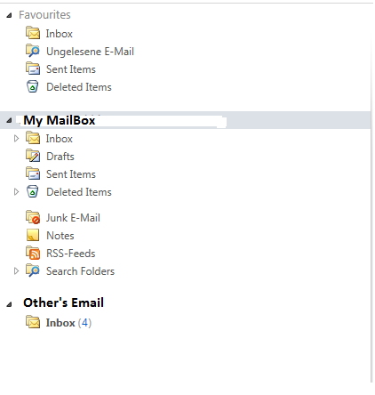The height and width of the screenshot is (395, 375).
Task: Open Other's Email Inbox with 4 unread
Action: pyautogui.click(x=68, y=323)
